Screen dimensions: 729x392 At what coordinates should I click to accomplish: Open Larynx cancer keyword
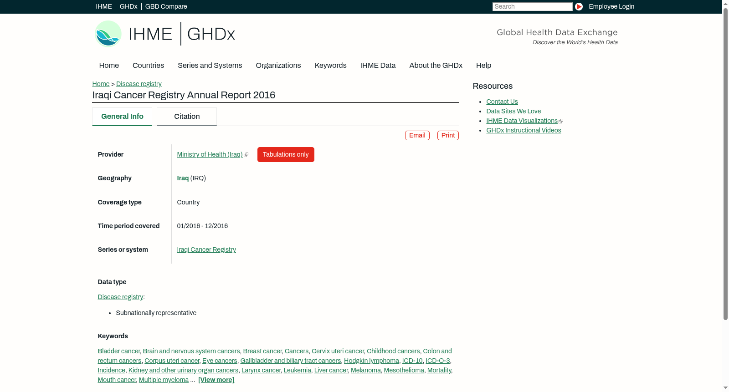261,370
